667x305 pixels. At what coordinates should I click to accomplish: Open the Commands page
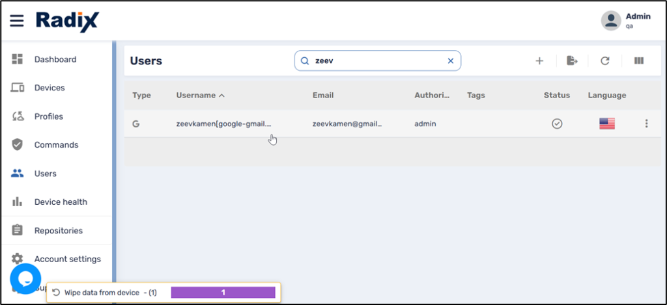point(56,145)
